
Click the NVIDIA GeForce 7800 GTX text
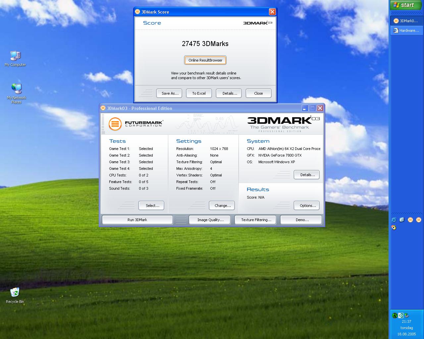click(280, 155)
